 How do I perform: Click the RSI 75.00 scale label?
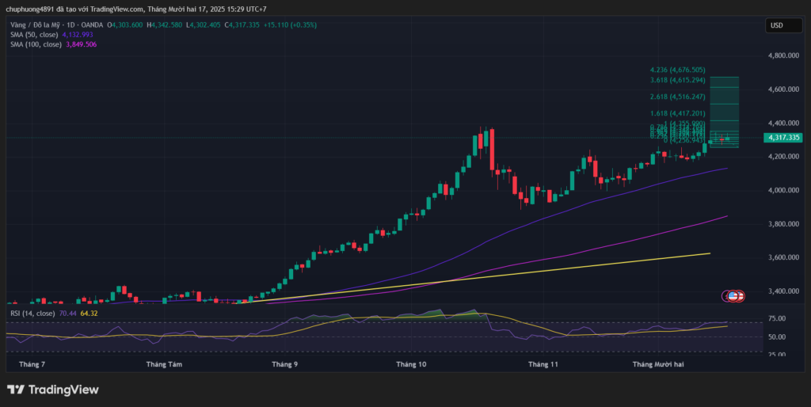(x=777, y=319)
